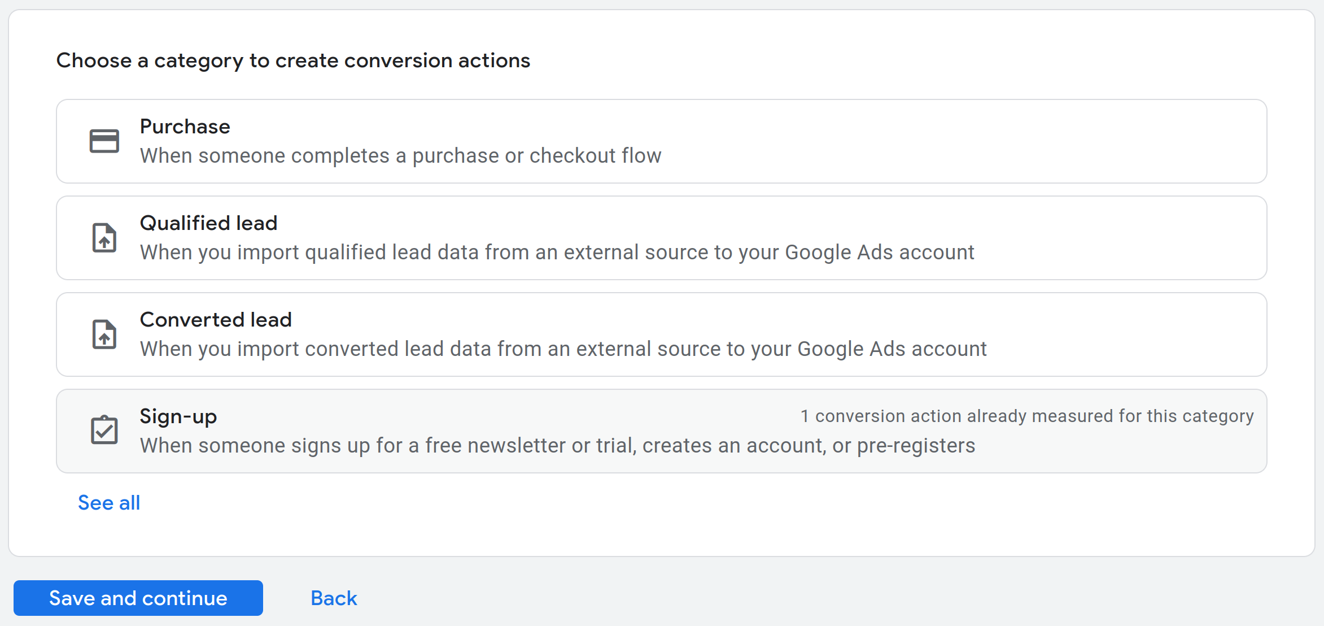Click the Save and continue button
The width and height of the screenshot is (1324, 626).
[138, 598]
